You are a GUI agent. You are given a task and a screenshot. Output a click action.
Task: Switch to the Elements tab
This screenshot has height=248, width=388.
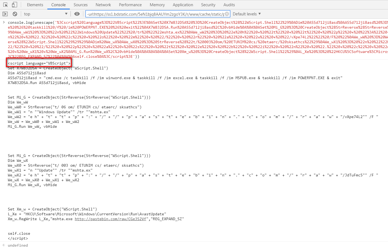pyautogui.click(x=35, y=5)
